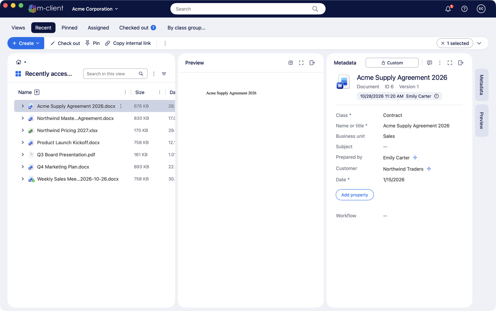
Task: Click the Search in this view field
Action: point(115,74)
